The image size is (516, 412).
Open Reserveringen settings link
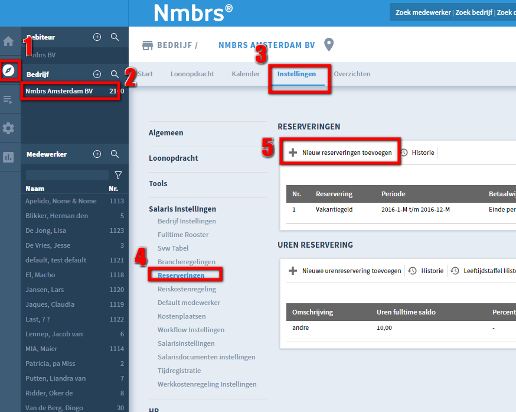point(181,275)
